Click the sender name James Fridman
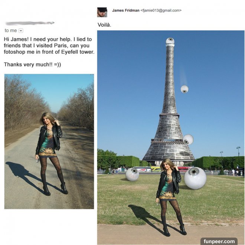The width and height of the screenshot is (245, 245). point(125,10)
